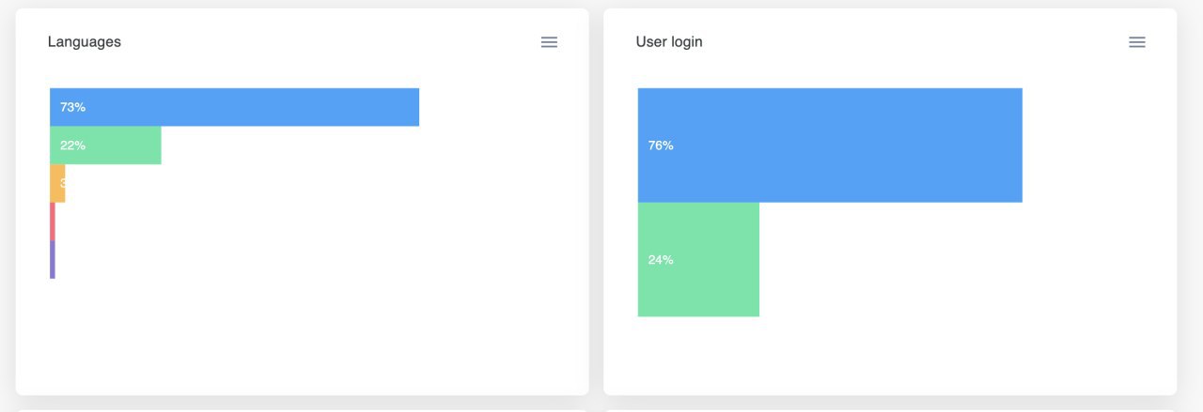
Task: Select the green 22% bar in Languages
Action: [105, 145]
